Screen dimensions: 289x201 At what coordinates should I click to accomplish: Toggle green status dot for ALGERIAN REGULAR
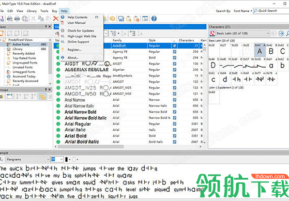point(58,70)
